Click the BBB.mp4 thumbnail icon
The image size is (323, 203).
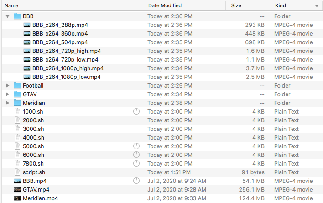point(17,181)
